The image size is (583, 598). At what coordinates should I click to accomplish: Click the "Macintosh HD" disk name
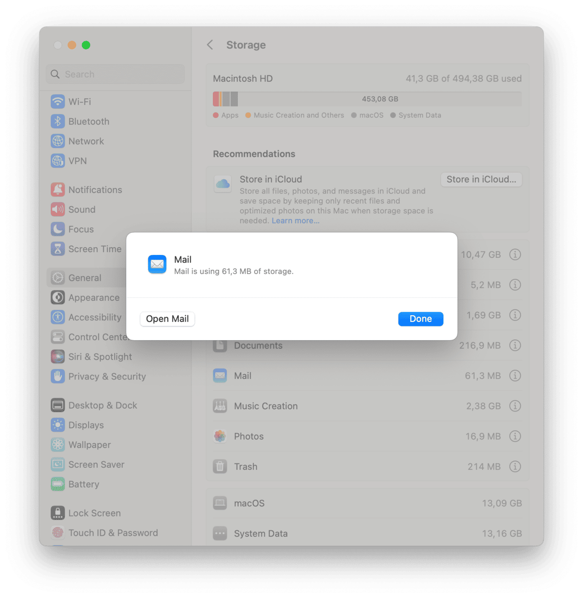tap(243, 79)
